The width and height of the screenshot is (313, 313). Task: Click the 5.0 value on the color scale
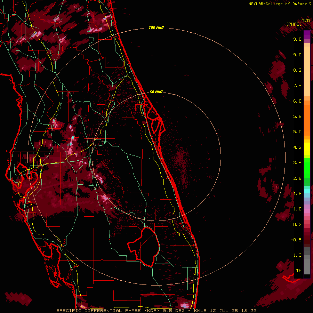(x=297, y=132)
